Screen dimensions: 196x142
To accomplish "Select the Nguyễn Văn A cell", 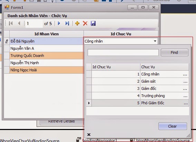I will point(46,48).
